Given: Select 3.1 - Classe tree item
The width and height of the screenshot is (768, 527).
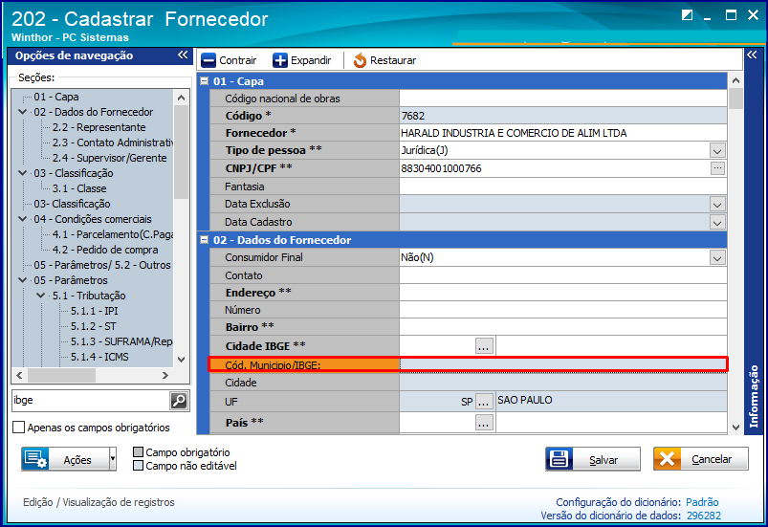Looking at the screenshot, I should coord(79,188).
